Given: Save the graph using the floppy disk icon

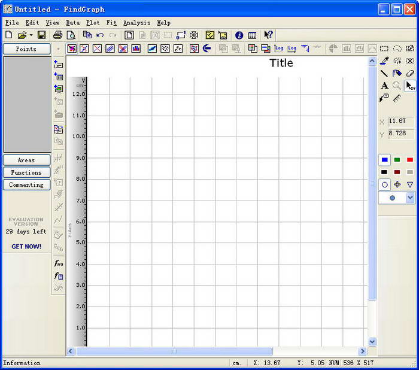Looking at the screenshot, I should (x=41, y=35).
